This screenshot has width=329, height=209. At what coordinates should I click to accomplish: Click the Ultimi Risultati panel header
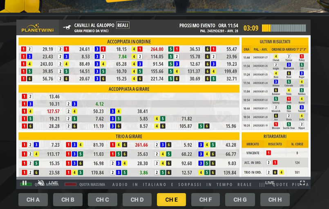[275, 42]
